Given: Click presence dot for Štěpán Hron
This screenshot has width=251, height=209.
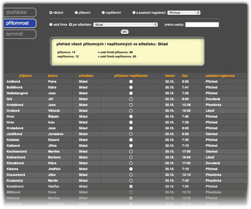Looking at the screenshot, I should [131, 117].
